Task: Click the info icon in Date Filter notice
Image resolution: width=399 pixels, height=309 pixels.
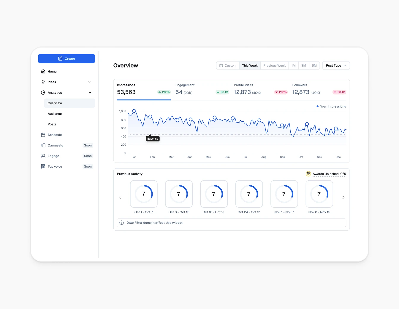Action: [121, 223]
